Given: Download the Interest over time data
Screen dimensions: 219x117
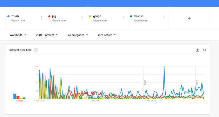Looking at the screenshot, I should pyautogui.click(x=197, y=50).
